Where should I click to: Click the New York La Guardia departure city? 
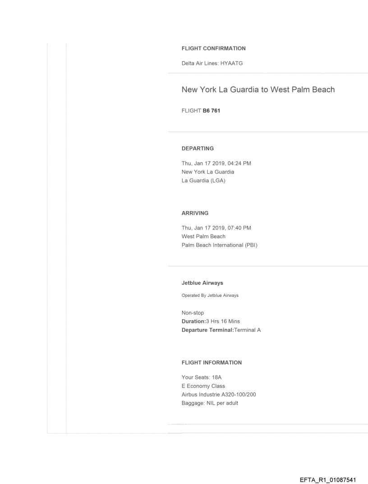[x=207, y=171]
